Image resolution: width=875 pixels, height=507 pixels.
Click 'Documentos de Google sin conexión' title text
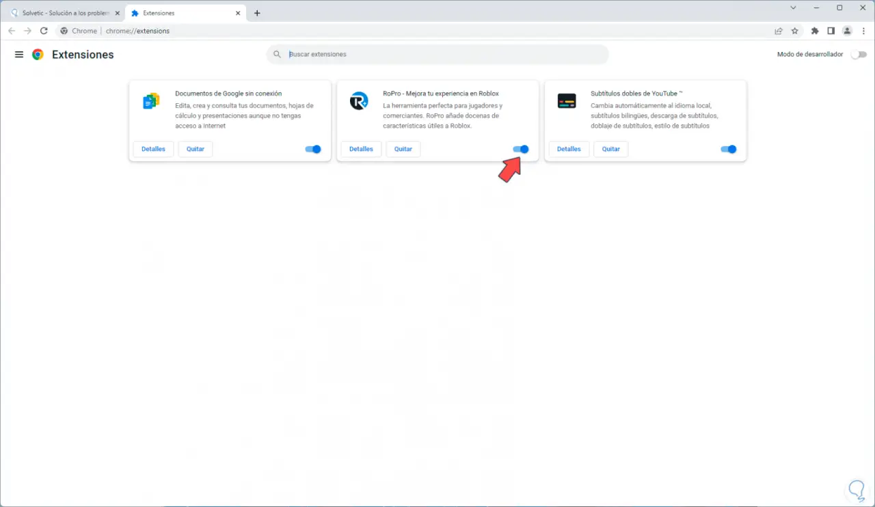pyautogui.click(x=228, y=94)
